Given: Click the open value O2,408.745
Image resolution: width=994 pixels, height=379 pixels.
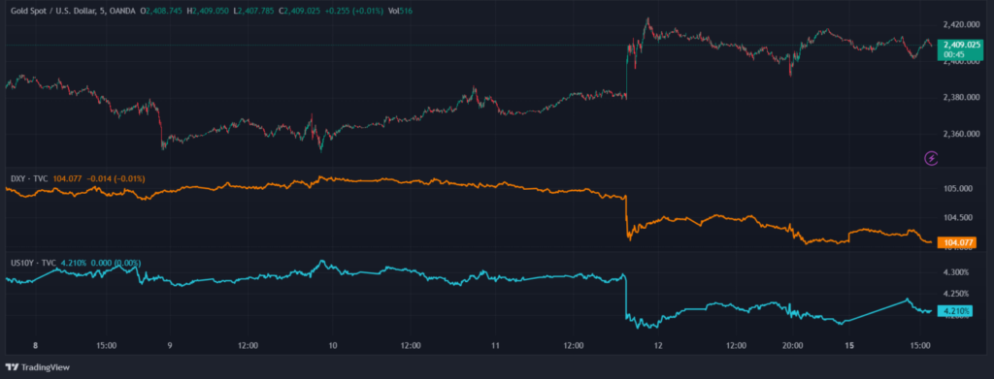Looking at the screenshot, I should 161,11.
